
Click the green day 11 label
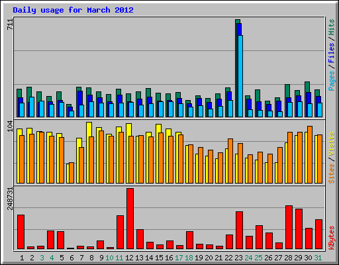pos(119,258)
